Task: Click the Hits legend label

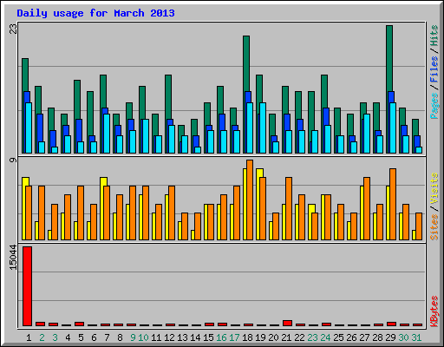Action: pos(434,36)
